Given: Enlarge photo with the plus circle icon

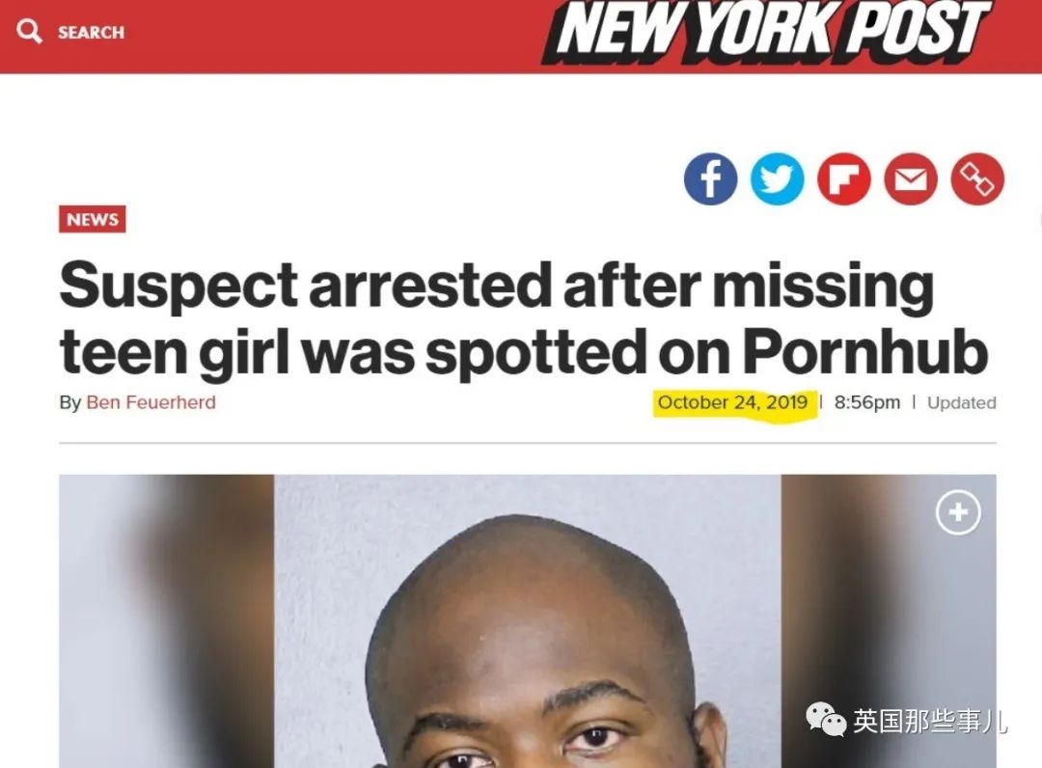Looking at the screenshot, I should (x=958, y=512).
